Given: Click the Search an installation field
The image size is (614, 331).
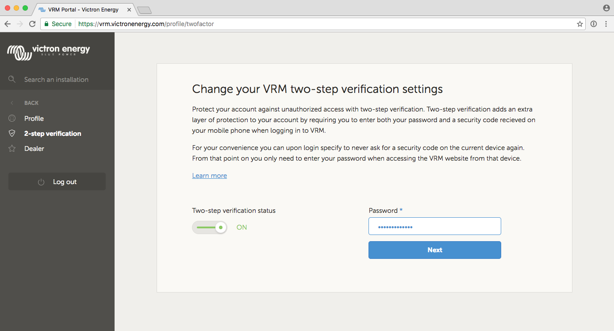Looking at the screenshot, I should [56, 80].
